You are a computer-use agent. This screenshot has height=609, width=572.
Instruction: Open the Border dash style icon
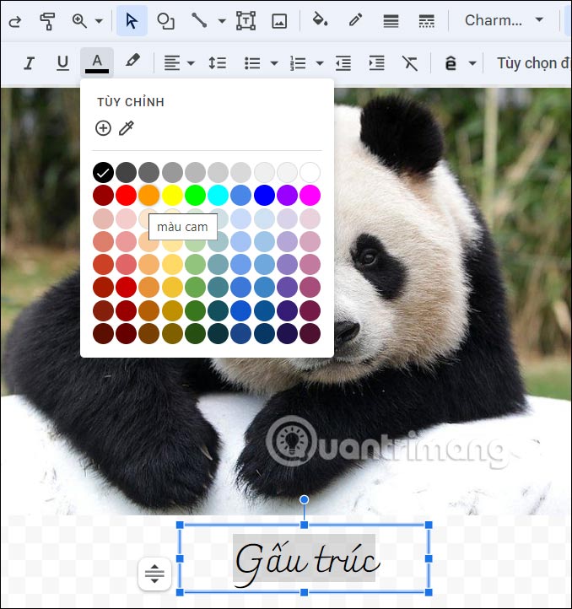426,21
